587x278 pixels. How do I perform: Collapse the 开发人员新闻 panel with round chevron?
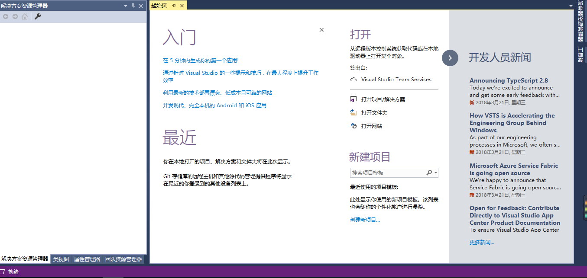click(x=450, y=58)
